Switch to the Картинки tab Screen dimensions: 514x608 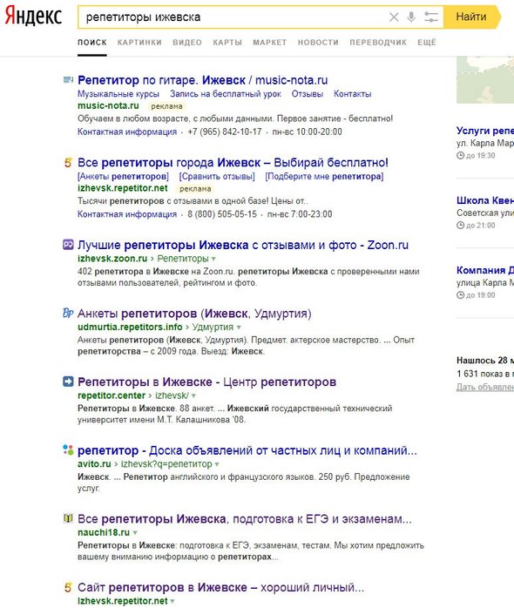coord(139,43)
